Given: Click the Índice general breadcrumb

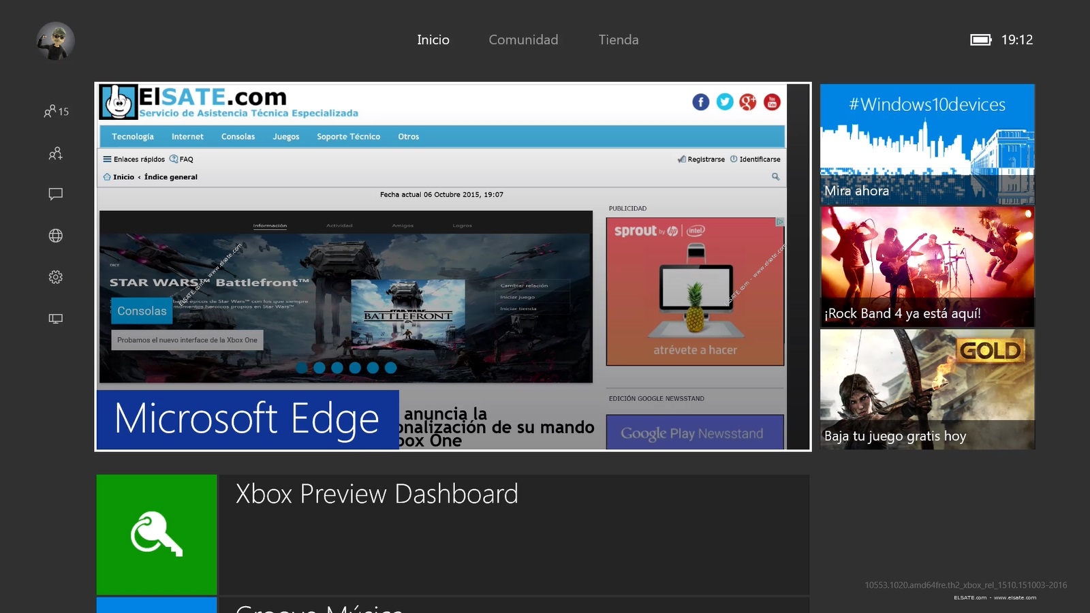Looking at the screenshot, I should pyautogui.click(x=171, y=177).
